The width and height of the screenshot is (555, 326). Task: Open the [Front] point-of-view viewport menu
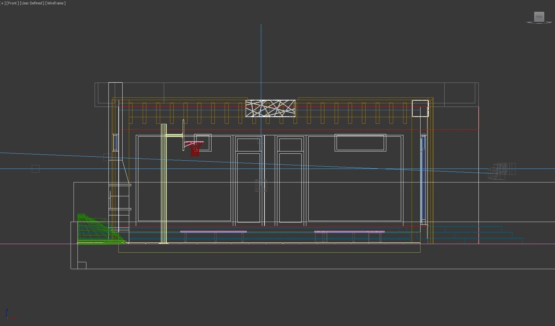pyautogui.click(x=12, y=3)
